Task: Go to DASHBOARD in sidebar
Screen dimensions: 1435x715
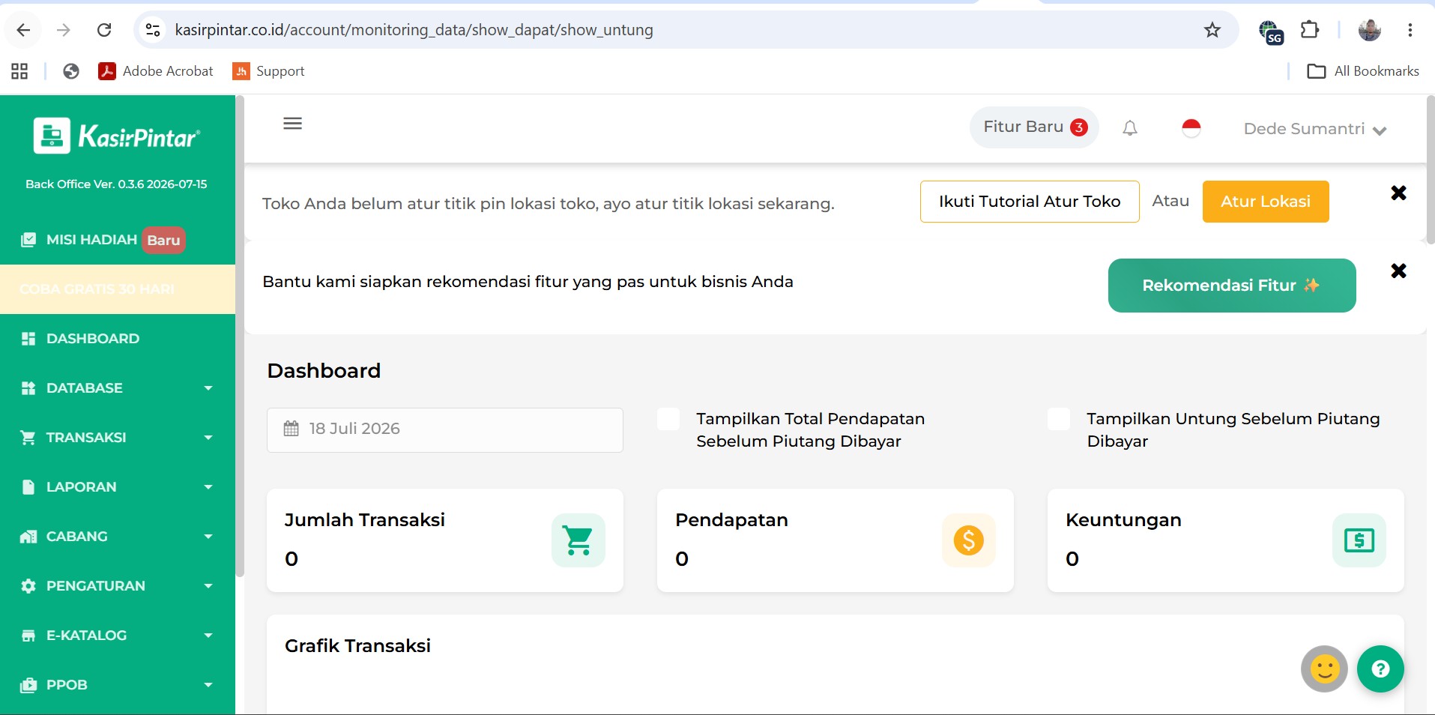Action: tap(118, 339)
